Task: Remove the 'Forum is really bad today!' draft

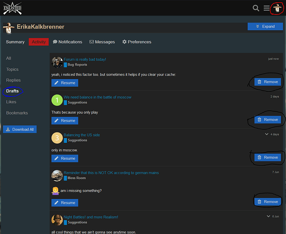Action: [x=266, y=82]
